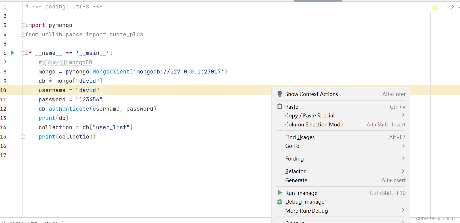The height and width of the screenshot is (223, 460).
Task: Click the Chinese mongoDB comment on line 7
Action: (65, 62)
